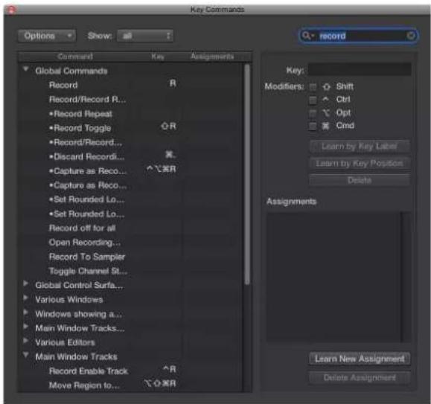Screen dimensions: 431x404
Task: Open the Options dropdown menu
Action: click(x=47, y=36)
